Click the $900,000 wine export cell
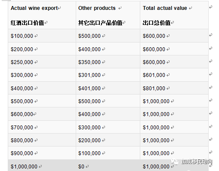 [x=42, y=153]
